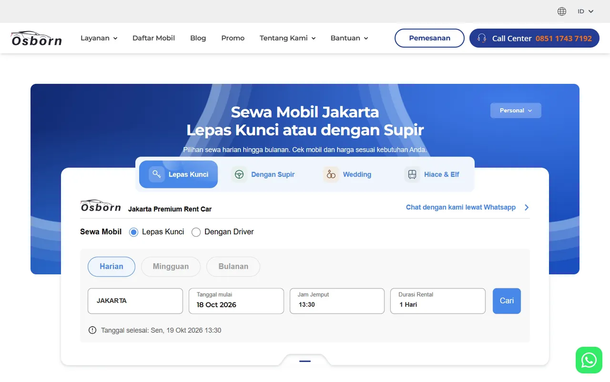The width and height of the screenshot is (610, 382).
Task: Choose the Harian rental period
Action: pos(112,267)
